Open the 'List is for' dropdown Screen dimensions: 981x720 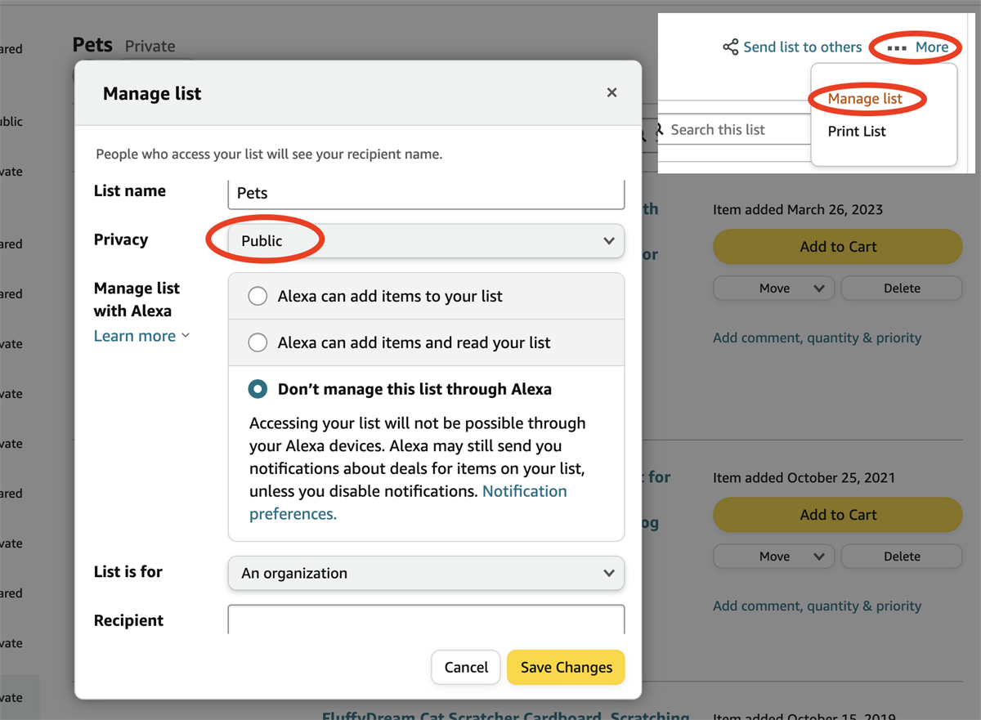click(426, 573)
